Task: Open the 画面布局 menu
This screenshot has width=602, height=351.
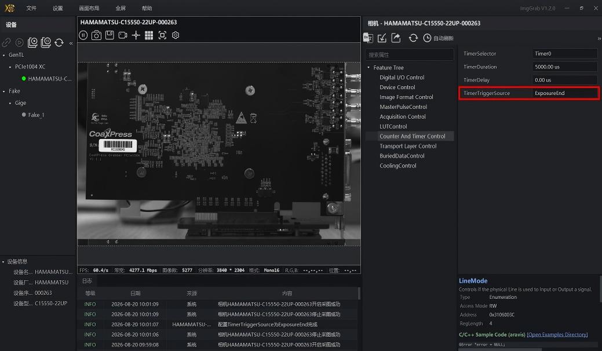Action: coord(89,8)
